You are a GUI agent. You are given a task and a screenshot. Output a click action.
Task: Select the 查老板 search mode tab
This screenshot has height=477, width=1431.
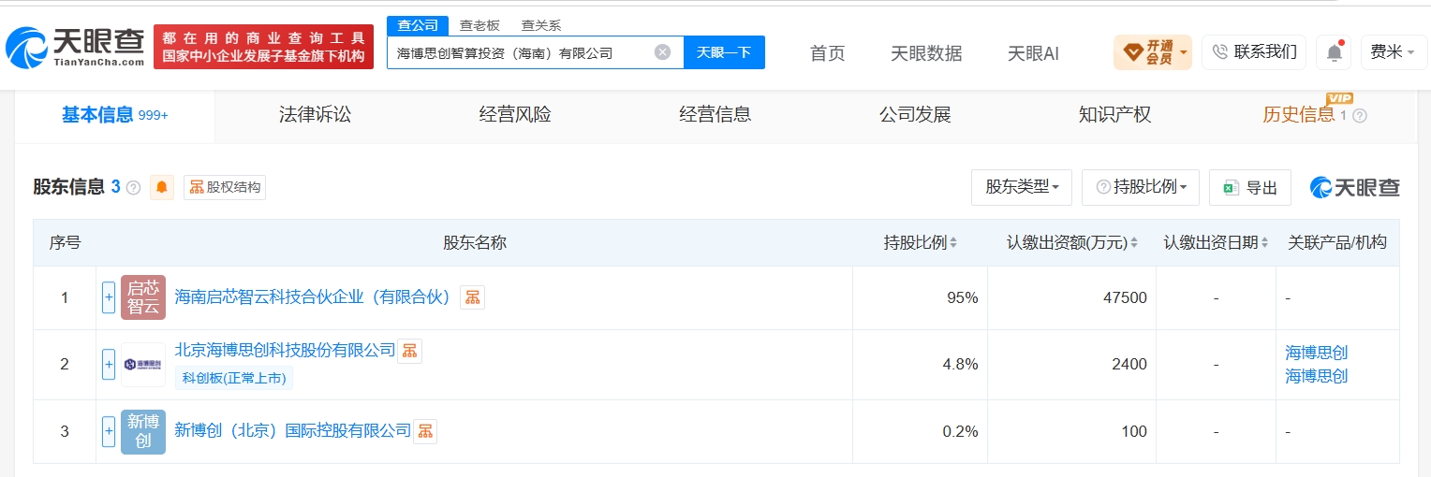point(479,25)
